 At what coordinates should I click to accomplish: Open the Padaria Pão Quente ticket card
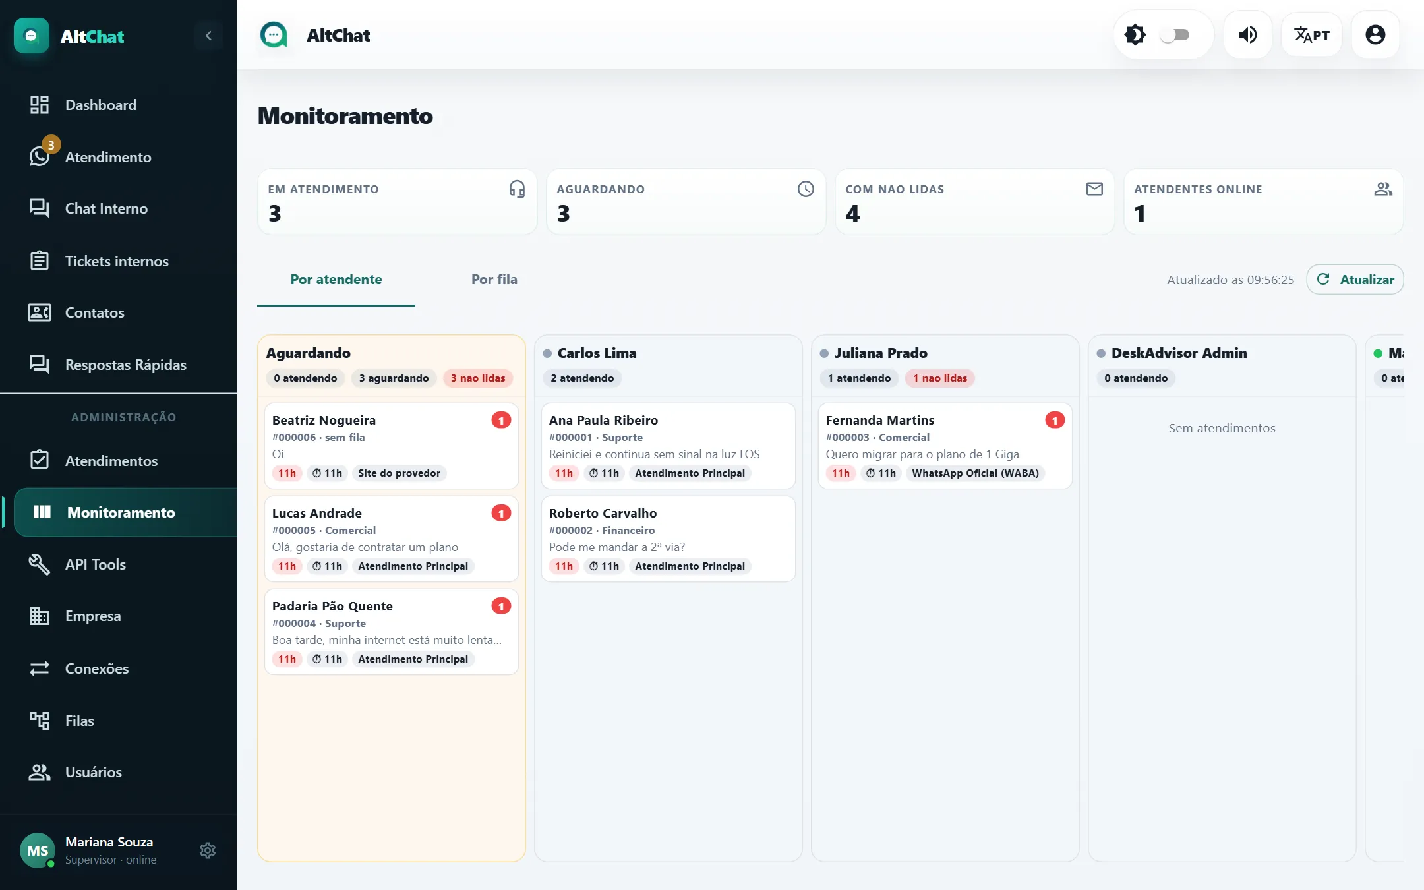[392, 632]
